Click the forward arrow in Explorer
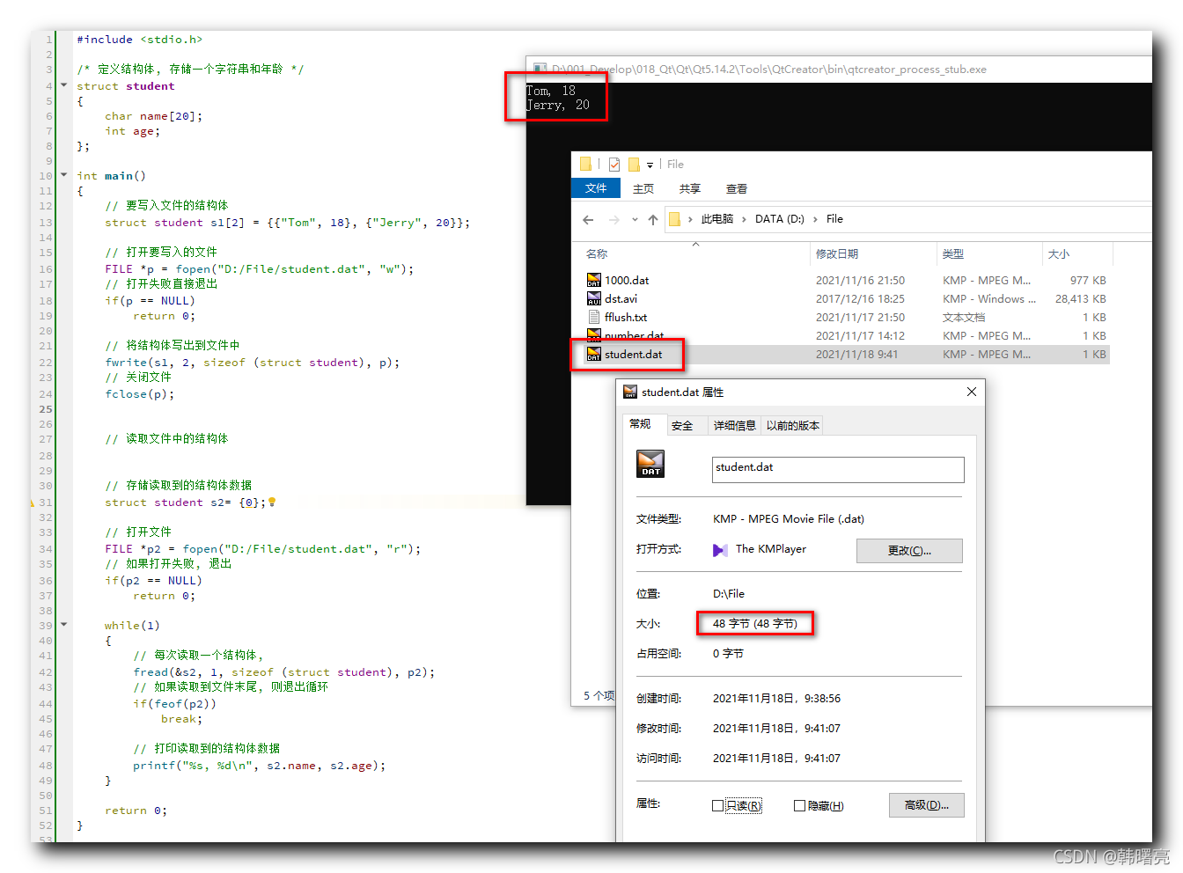This screenshot has height=873, width=1183. [614, 220]
